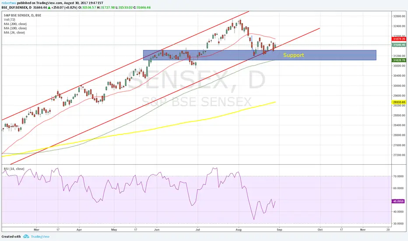Click the 30.0000 RSI axis label
Viewport: 408px width, 241px height.
point(398,223)
